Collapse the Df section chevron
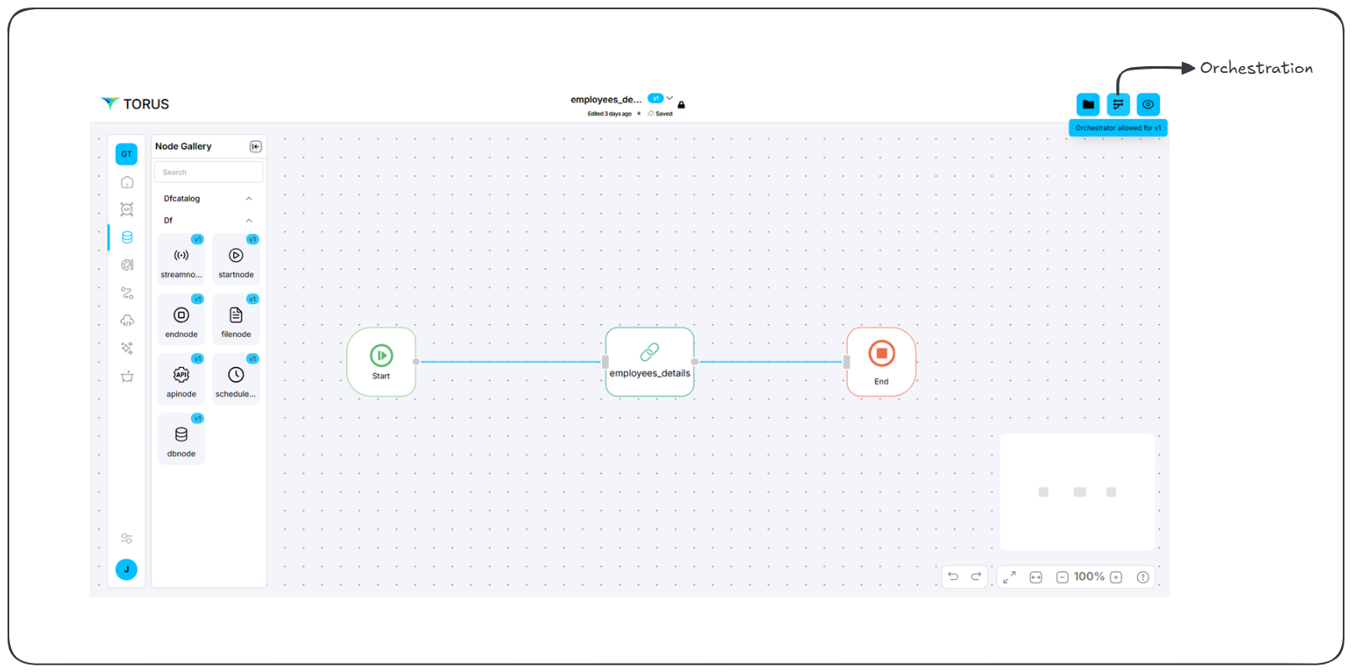The width and height of the screenshot is (1352, 672). (249, 220)
